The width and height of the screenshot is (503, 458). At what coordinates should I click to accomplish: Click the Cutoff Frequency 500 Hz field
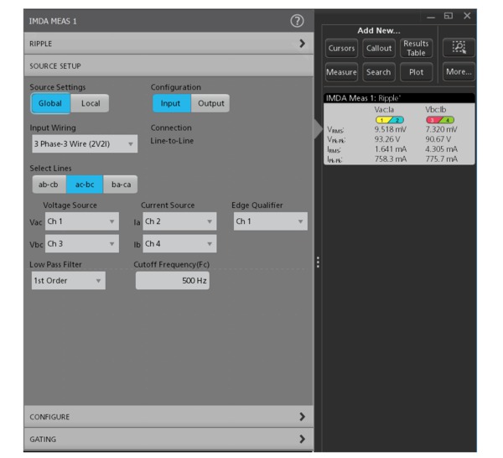[x=173, y=280]
